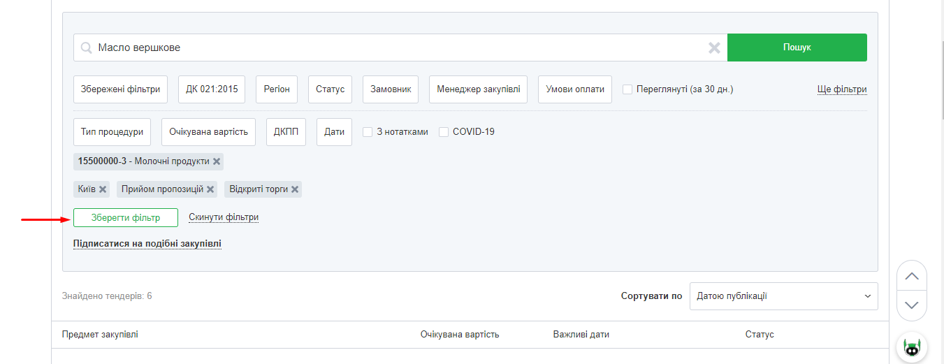The height and width of the screenshot is (364, 944).
Task: Remove the Київ filter tag
Action: (103, 189)
